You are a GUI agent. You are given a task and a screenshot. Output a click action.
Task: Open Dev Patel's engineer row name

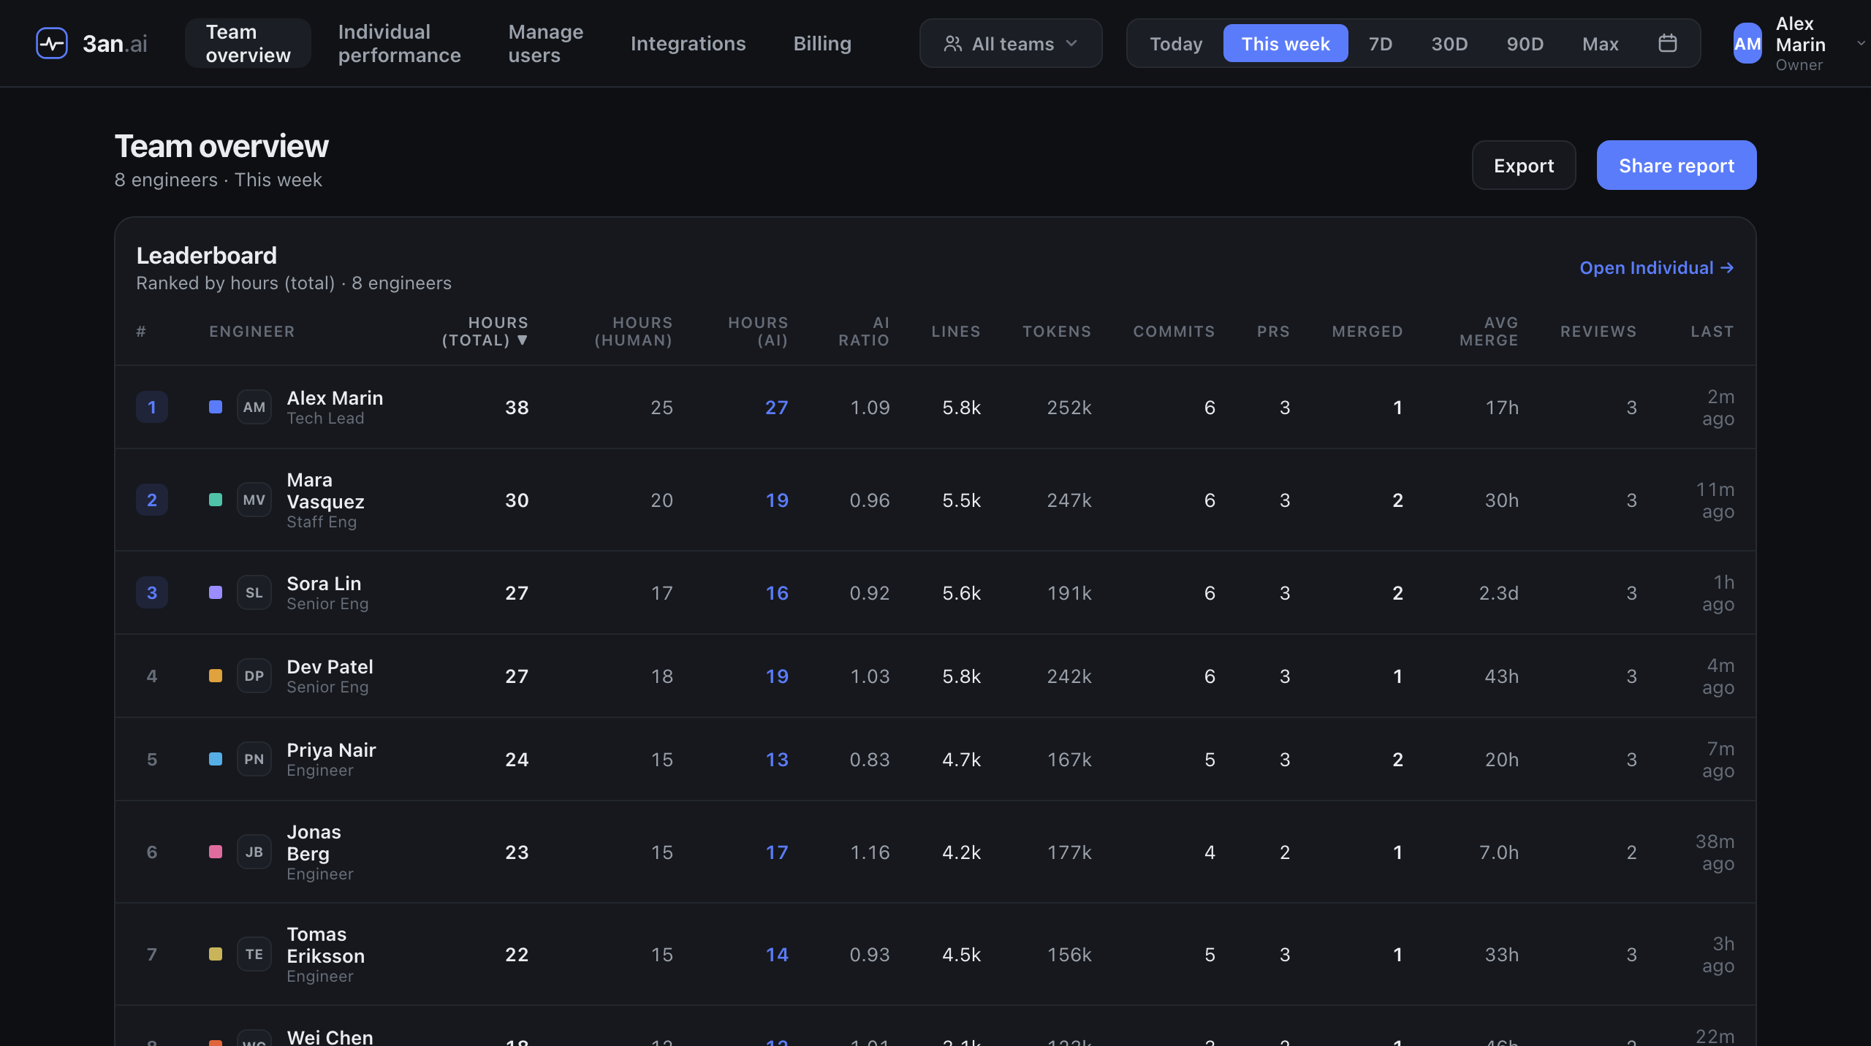330,666
